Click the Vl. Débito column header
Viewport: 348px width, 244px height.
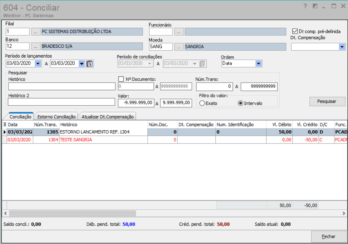click(x=280, y=124)
